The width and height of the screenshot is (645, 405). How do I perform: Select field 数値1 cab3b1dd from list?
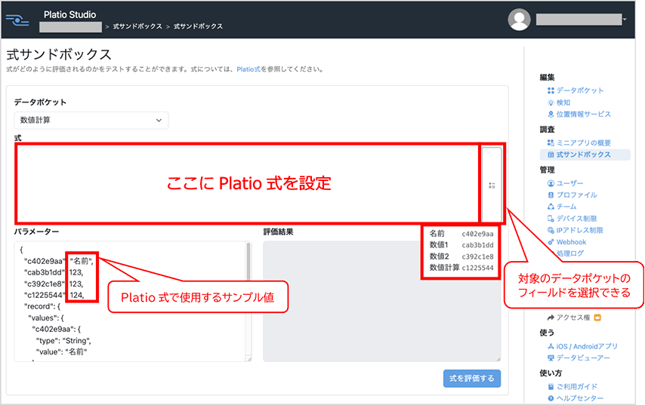[x=461, y=245]
